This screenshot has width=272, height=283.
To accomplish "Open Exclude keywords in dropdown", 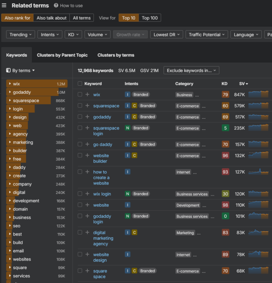I will (191, 70).
